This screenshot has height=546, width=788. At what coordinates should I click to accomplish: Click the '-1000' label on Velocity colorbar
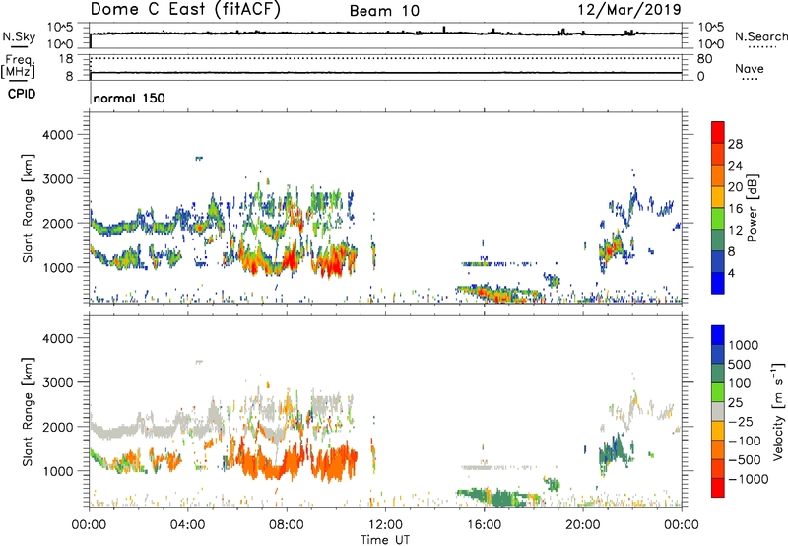click(748, 479)
